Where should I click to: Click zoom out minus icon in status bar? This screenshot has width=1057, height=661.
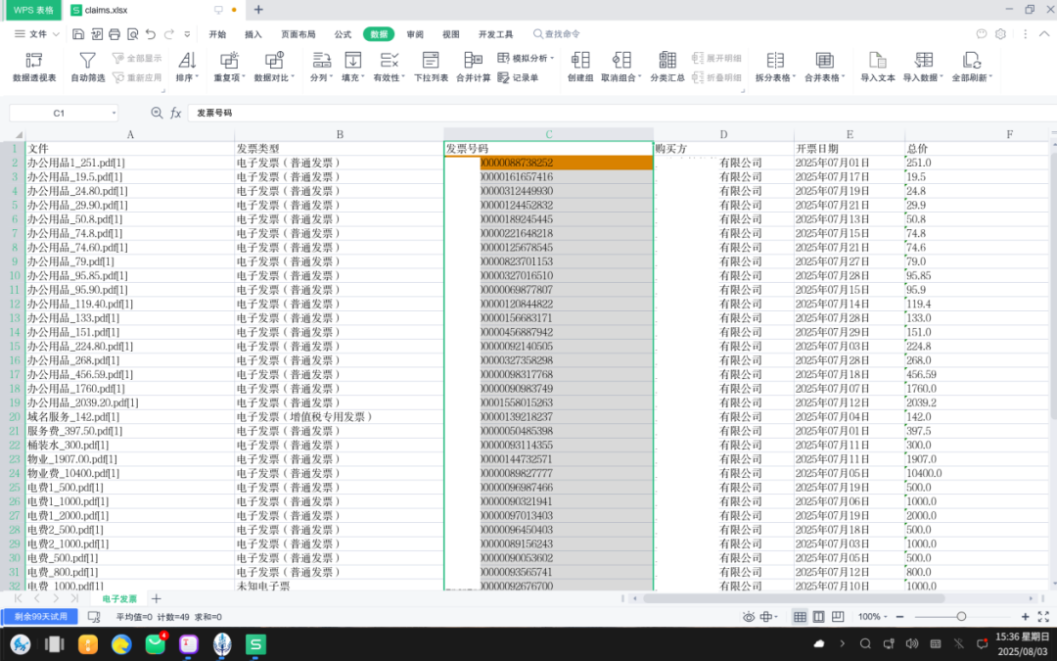(x=899, y=617)
